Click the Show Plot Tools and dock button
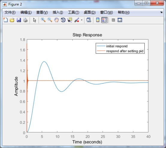This screenshot has height=148, width=166. tap(120, 20)
